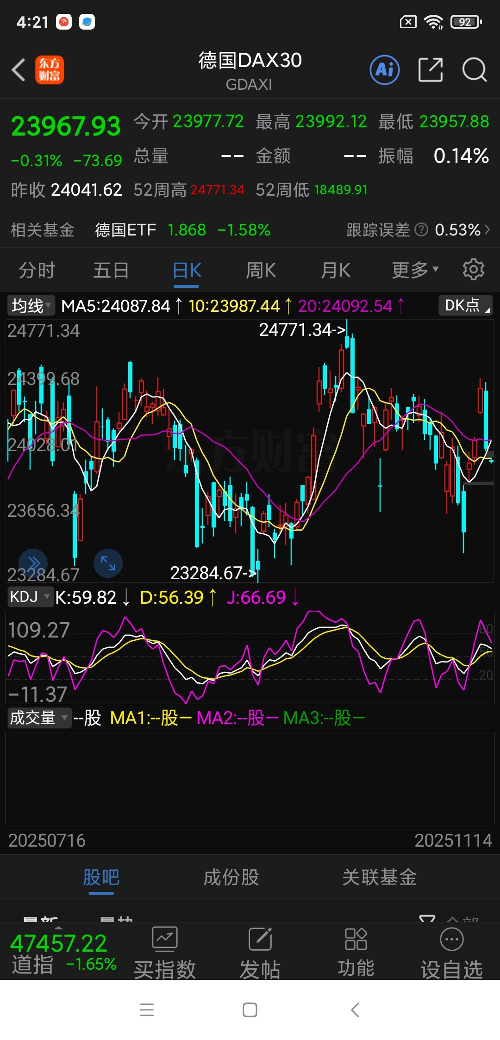
Task: Tap the KDJ indicator sub-chart
Action: (x=250, y=657)
